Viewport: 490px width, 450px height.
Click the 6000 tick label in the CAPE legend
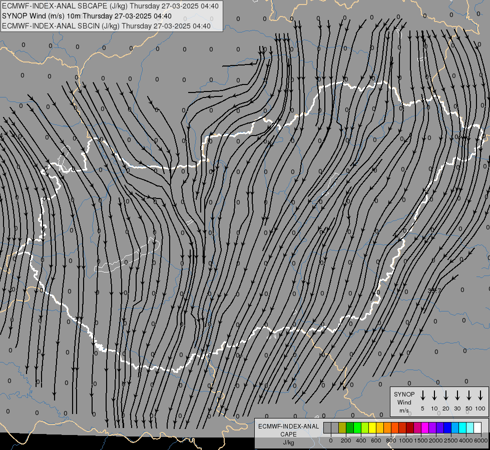(x=481, y=440)
